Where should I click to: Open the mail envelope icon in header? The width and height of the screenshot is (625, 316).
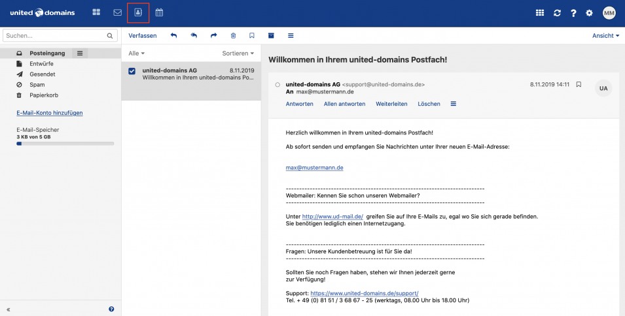click(117, 12)
